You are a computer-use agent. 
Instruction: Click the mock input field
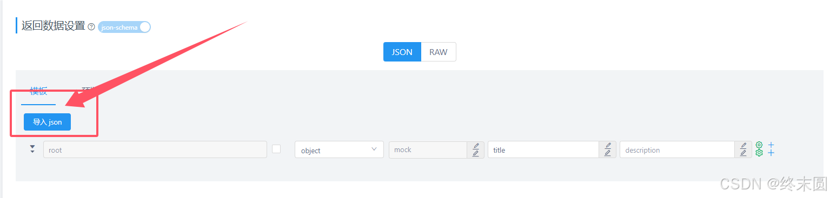pos(428,149)
